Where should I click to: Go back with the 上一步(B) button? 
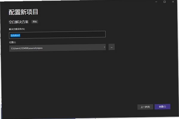[145, 107]
